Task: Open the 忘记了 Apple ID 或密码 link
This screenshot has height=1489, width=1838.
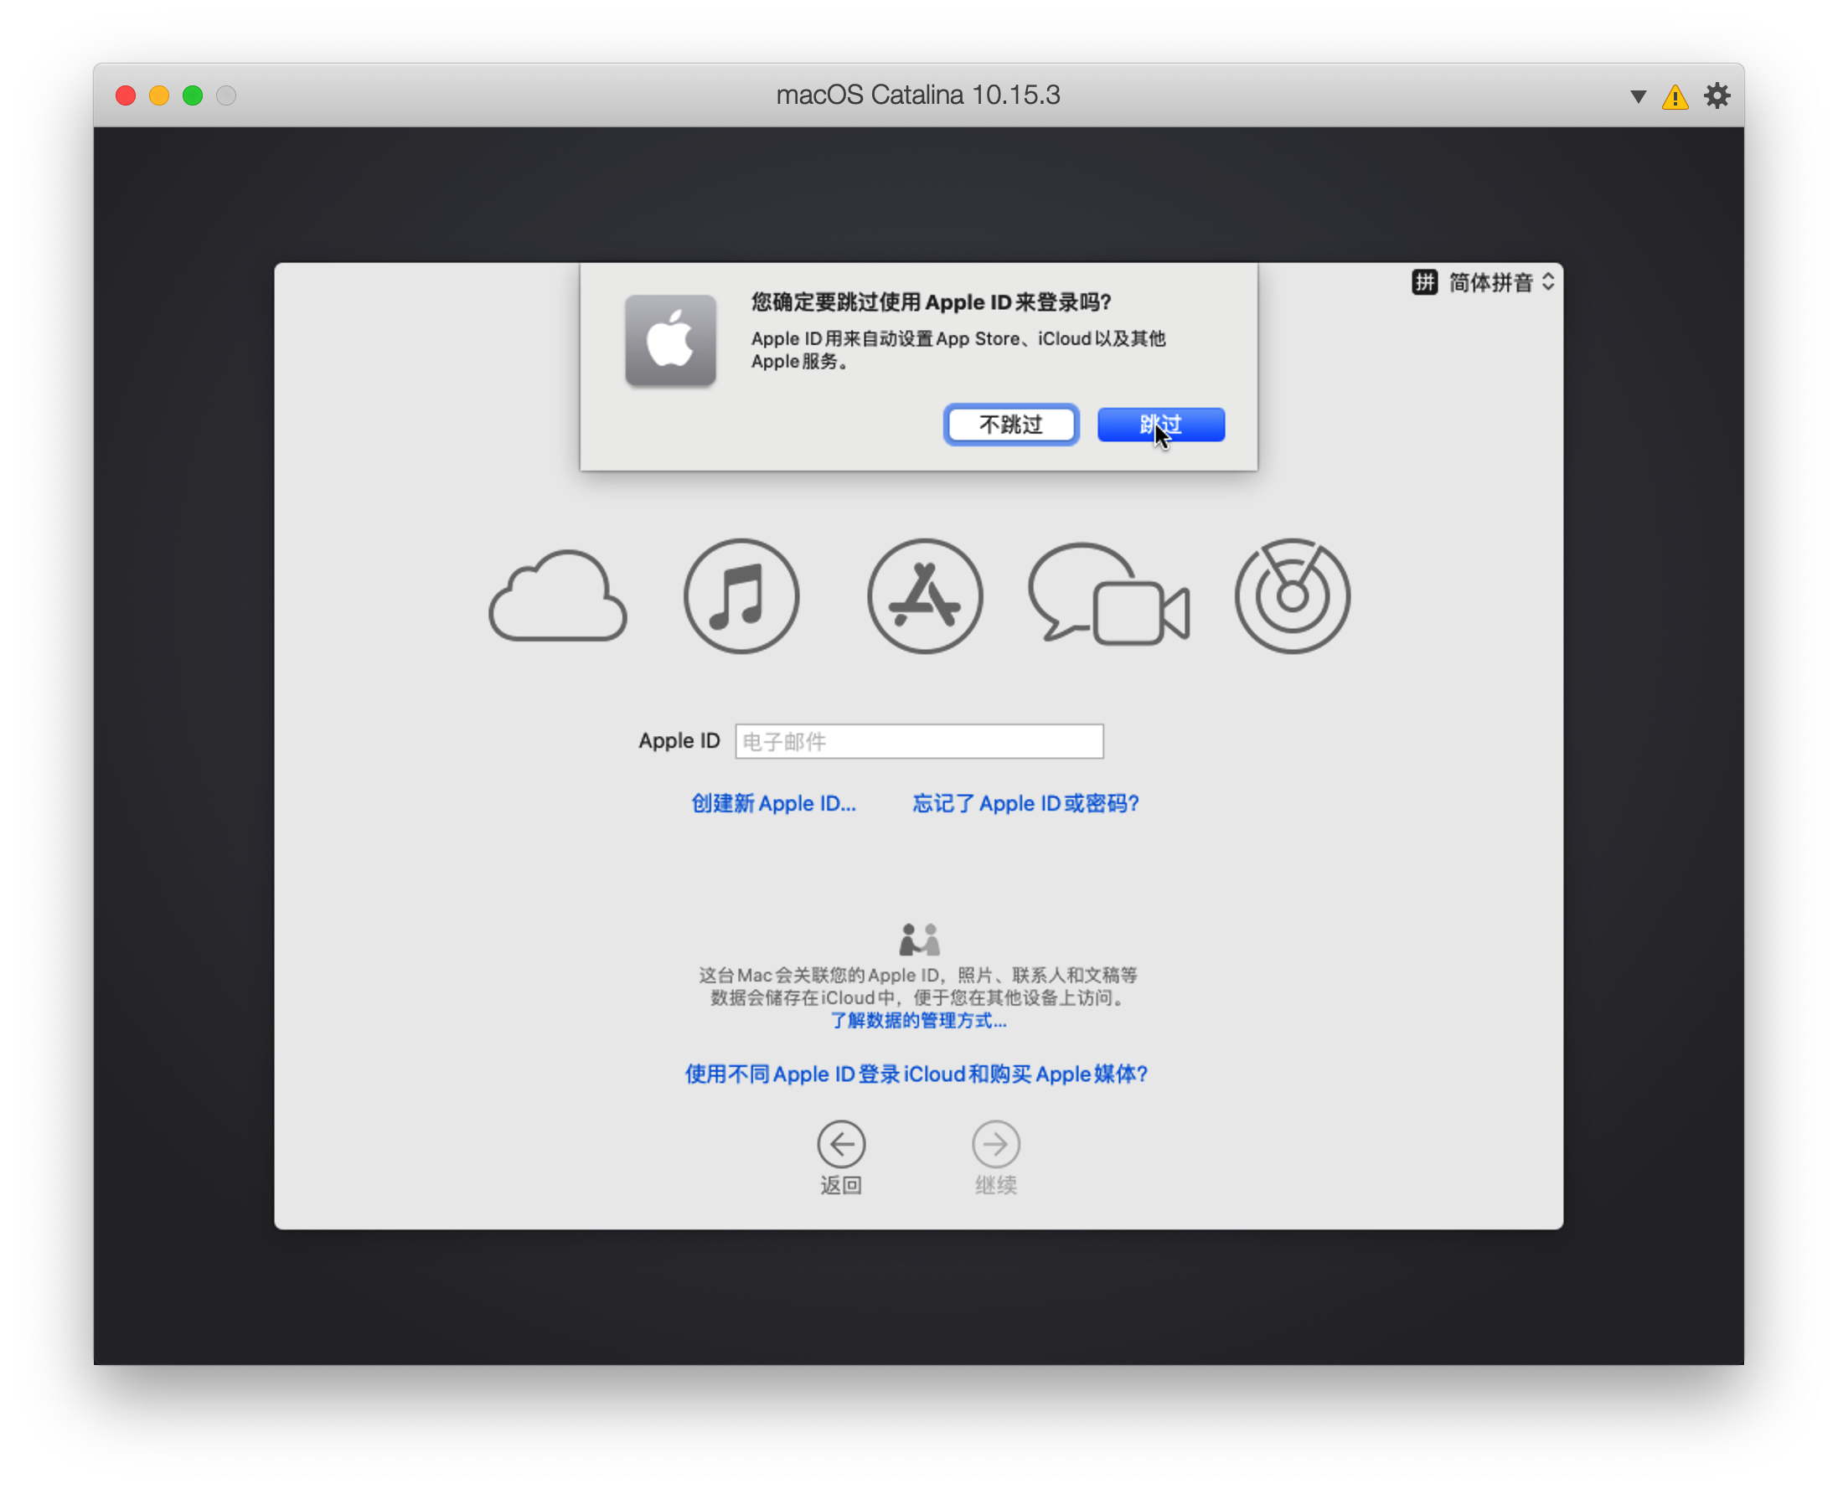Action: coord(1025,804)
